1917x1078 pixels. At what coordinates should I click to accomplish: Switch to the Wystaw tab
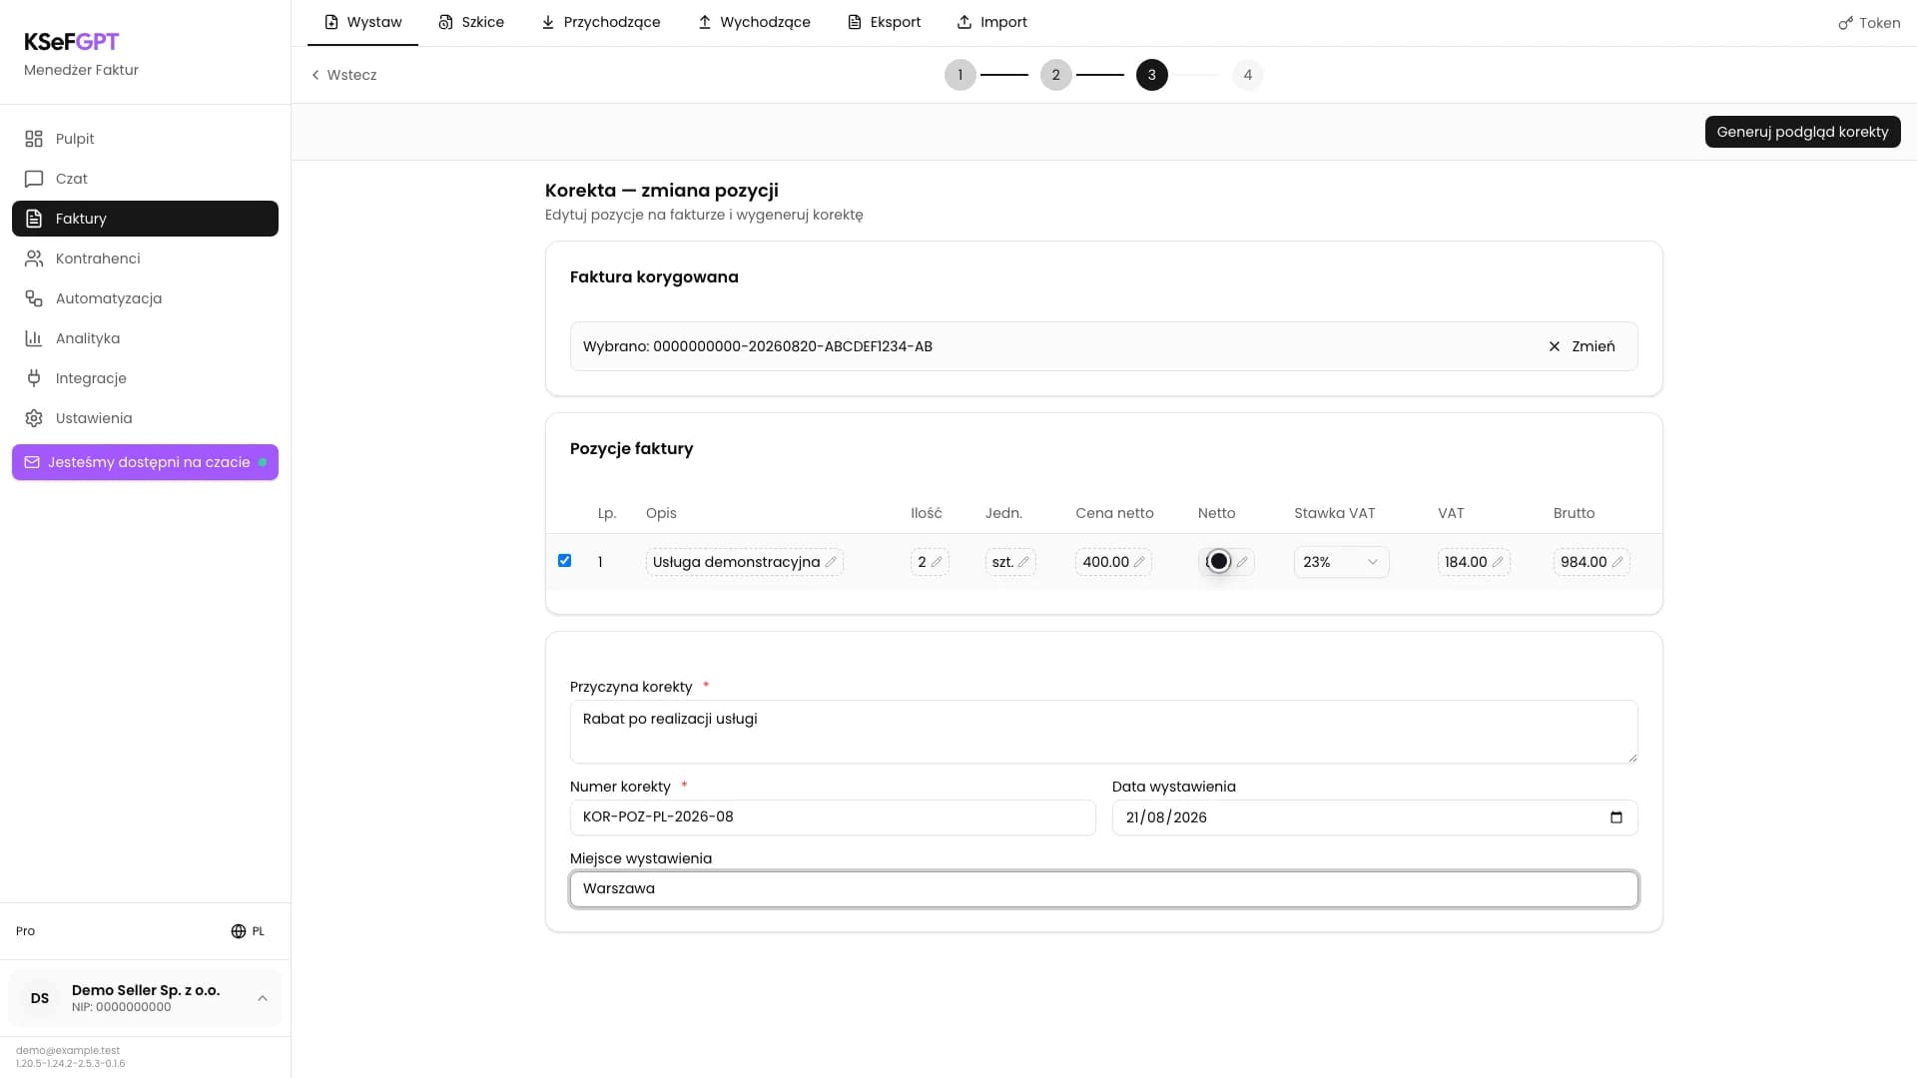(x=362, y=22)
